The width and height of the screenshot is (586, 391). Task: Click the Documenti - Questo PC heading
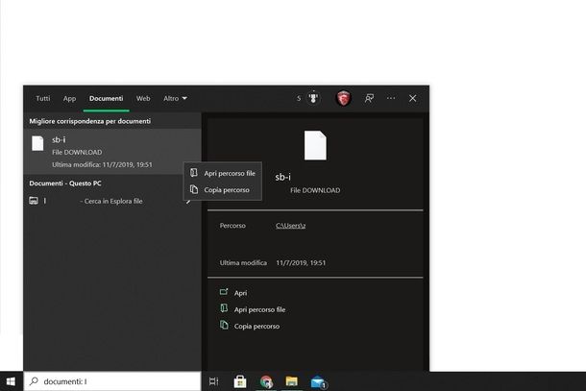(65, 183)
